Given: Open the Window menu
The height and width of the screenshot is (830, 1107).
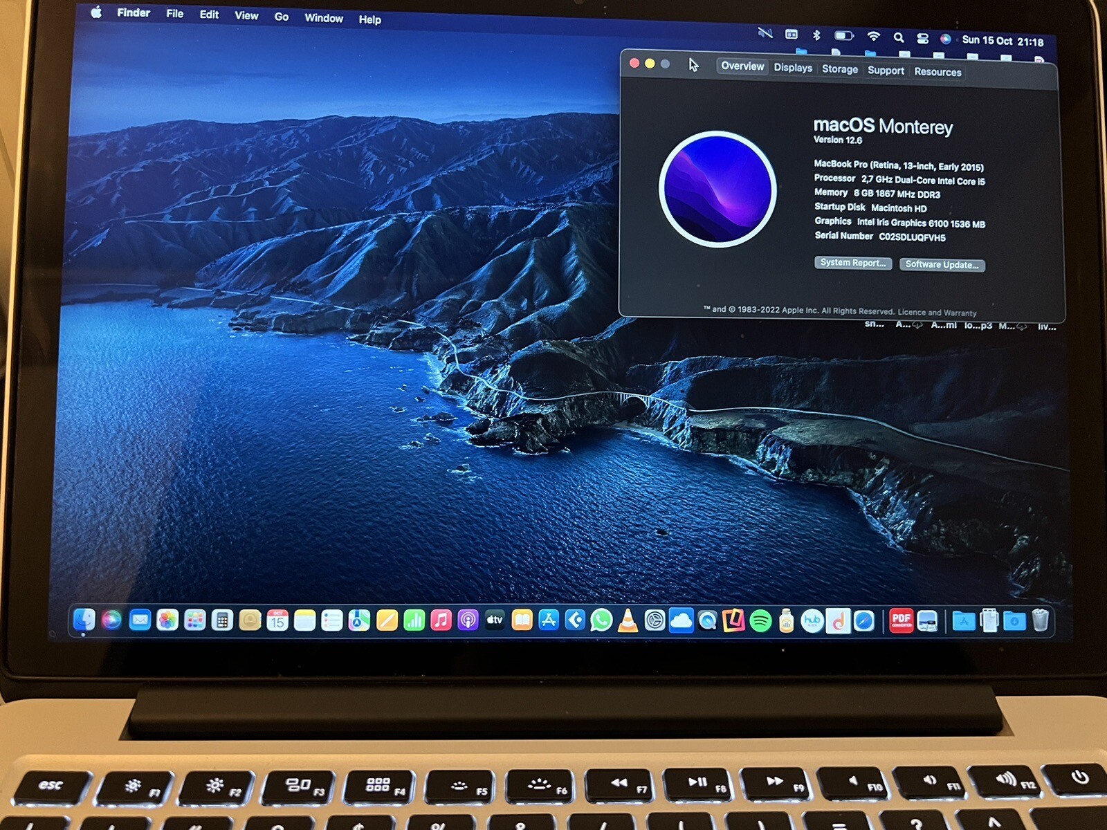Looking at the screenshot, I should pos(324,18).
